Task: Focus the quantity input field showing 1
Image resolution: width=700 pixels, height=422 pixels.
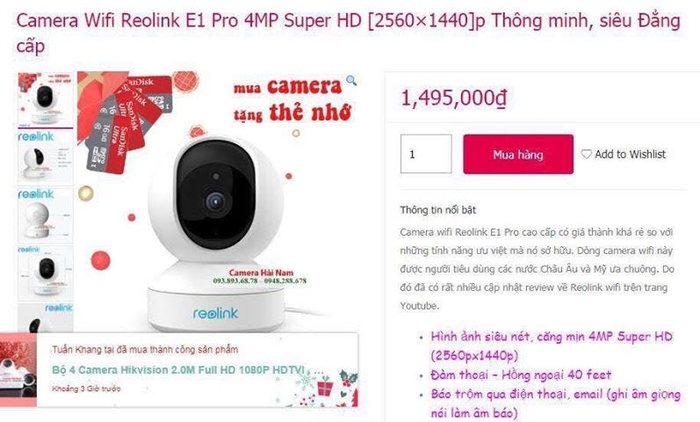Action: coord(426,154)
